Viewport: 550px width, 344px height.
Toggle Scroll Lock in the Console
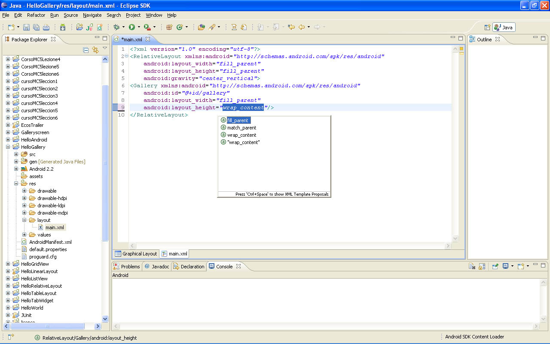482,267
